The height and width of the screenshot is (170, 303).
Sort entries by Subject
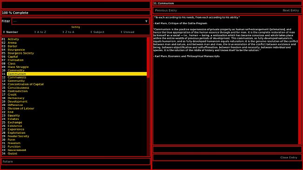[97, 32]
